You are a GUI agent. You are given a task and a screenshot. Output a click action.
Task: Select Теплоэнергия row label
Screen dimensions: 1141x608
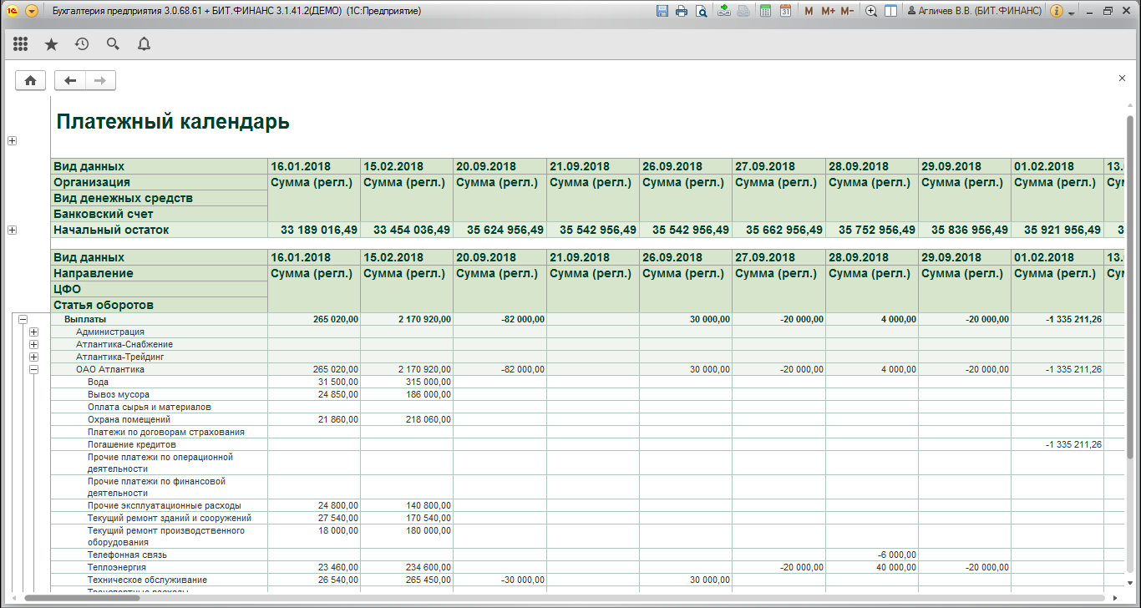click(x=116, y=567)
